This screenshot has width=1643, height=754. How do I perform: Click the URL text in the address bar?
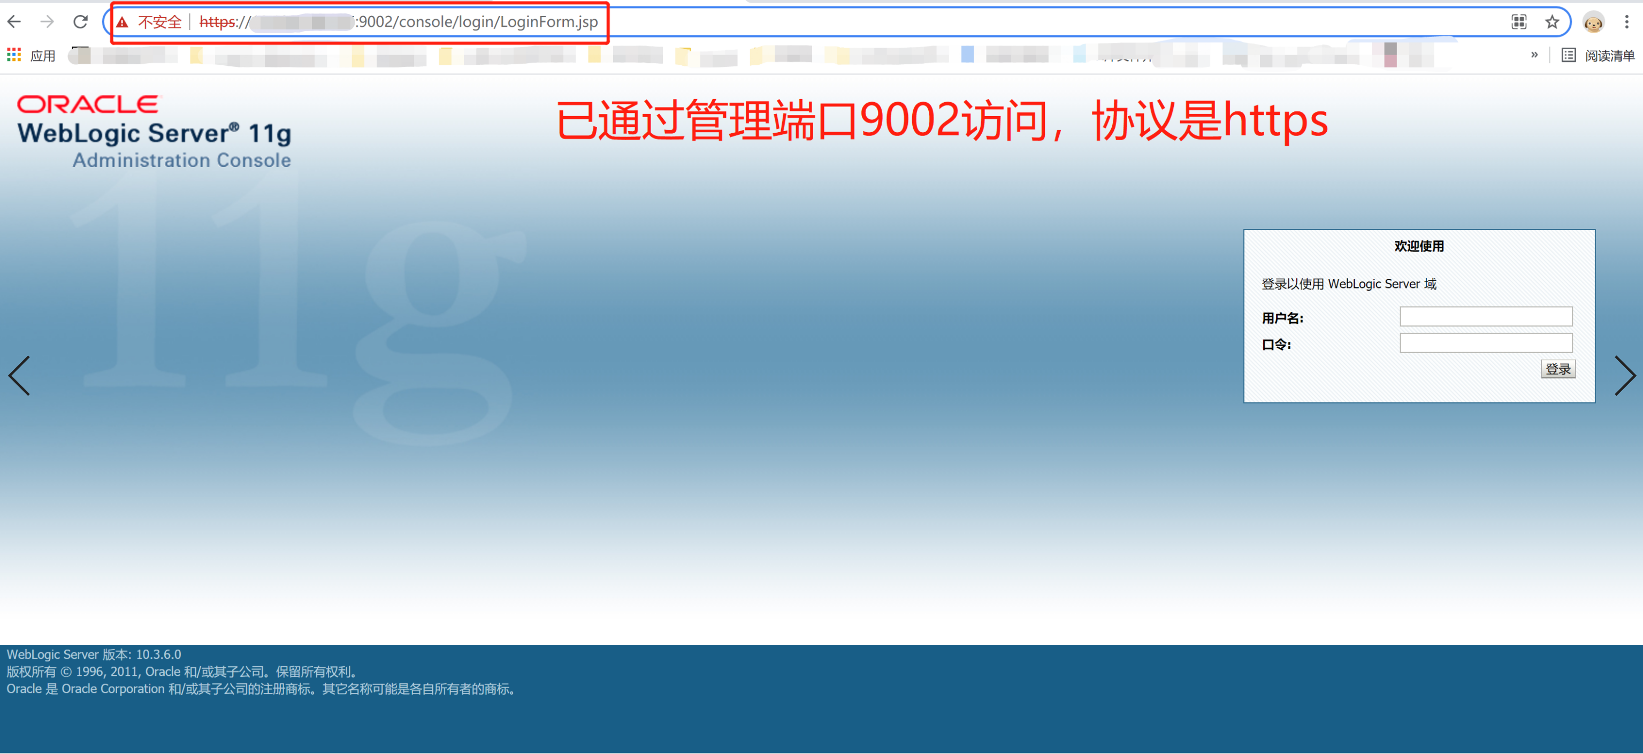tap(399, 22)
